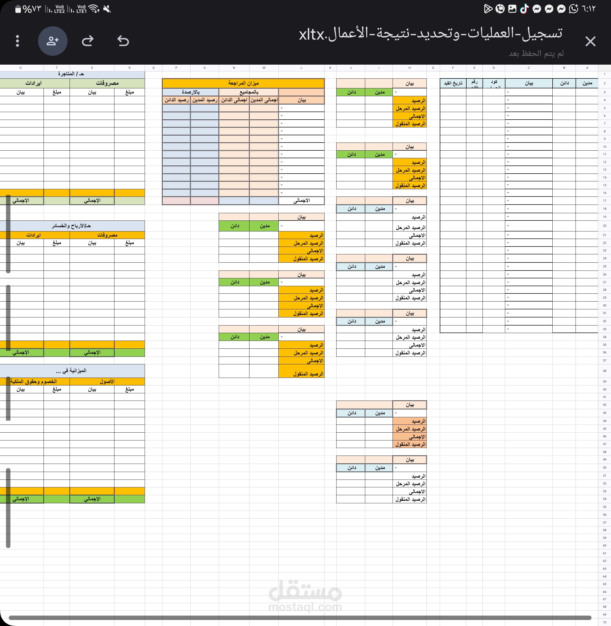611x626 pixels.
Task: Select the green دائن cell in row 11
Action: (351, 154)
